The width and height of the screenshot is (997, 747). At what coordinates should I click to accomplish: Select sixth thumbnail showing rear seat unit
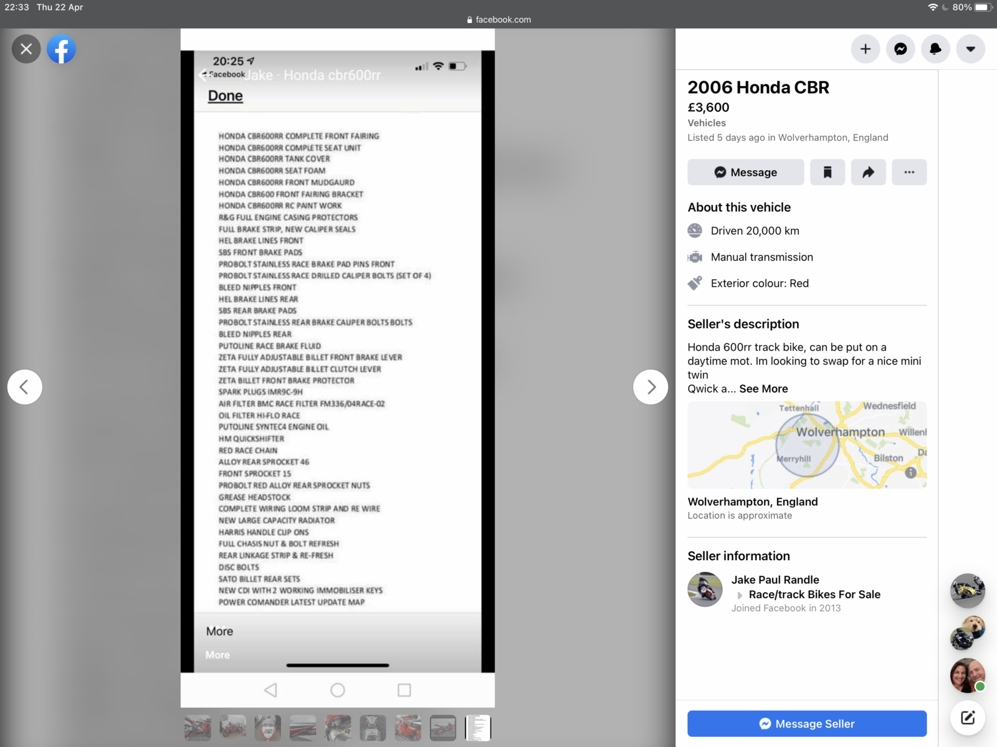pos(373,728)
